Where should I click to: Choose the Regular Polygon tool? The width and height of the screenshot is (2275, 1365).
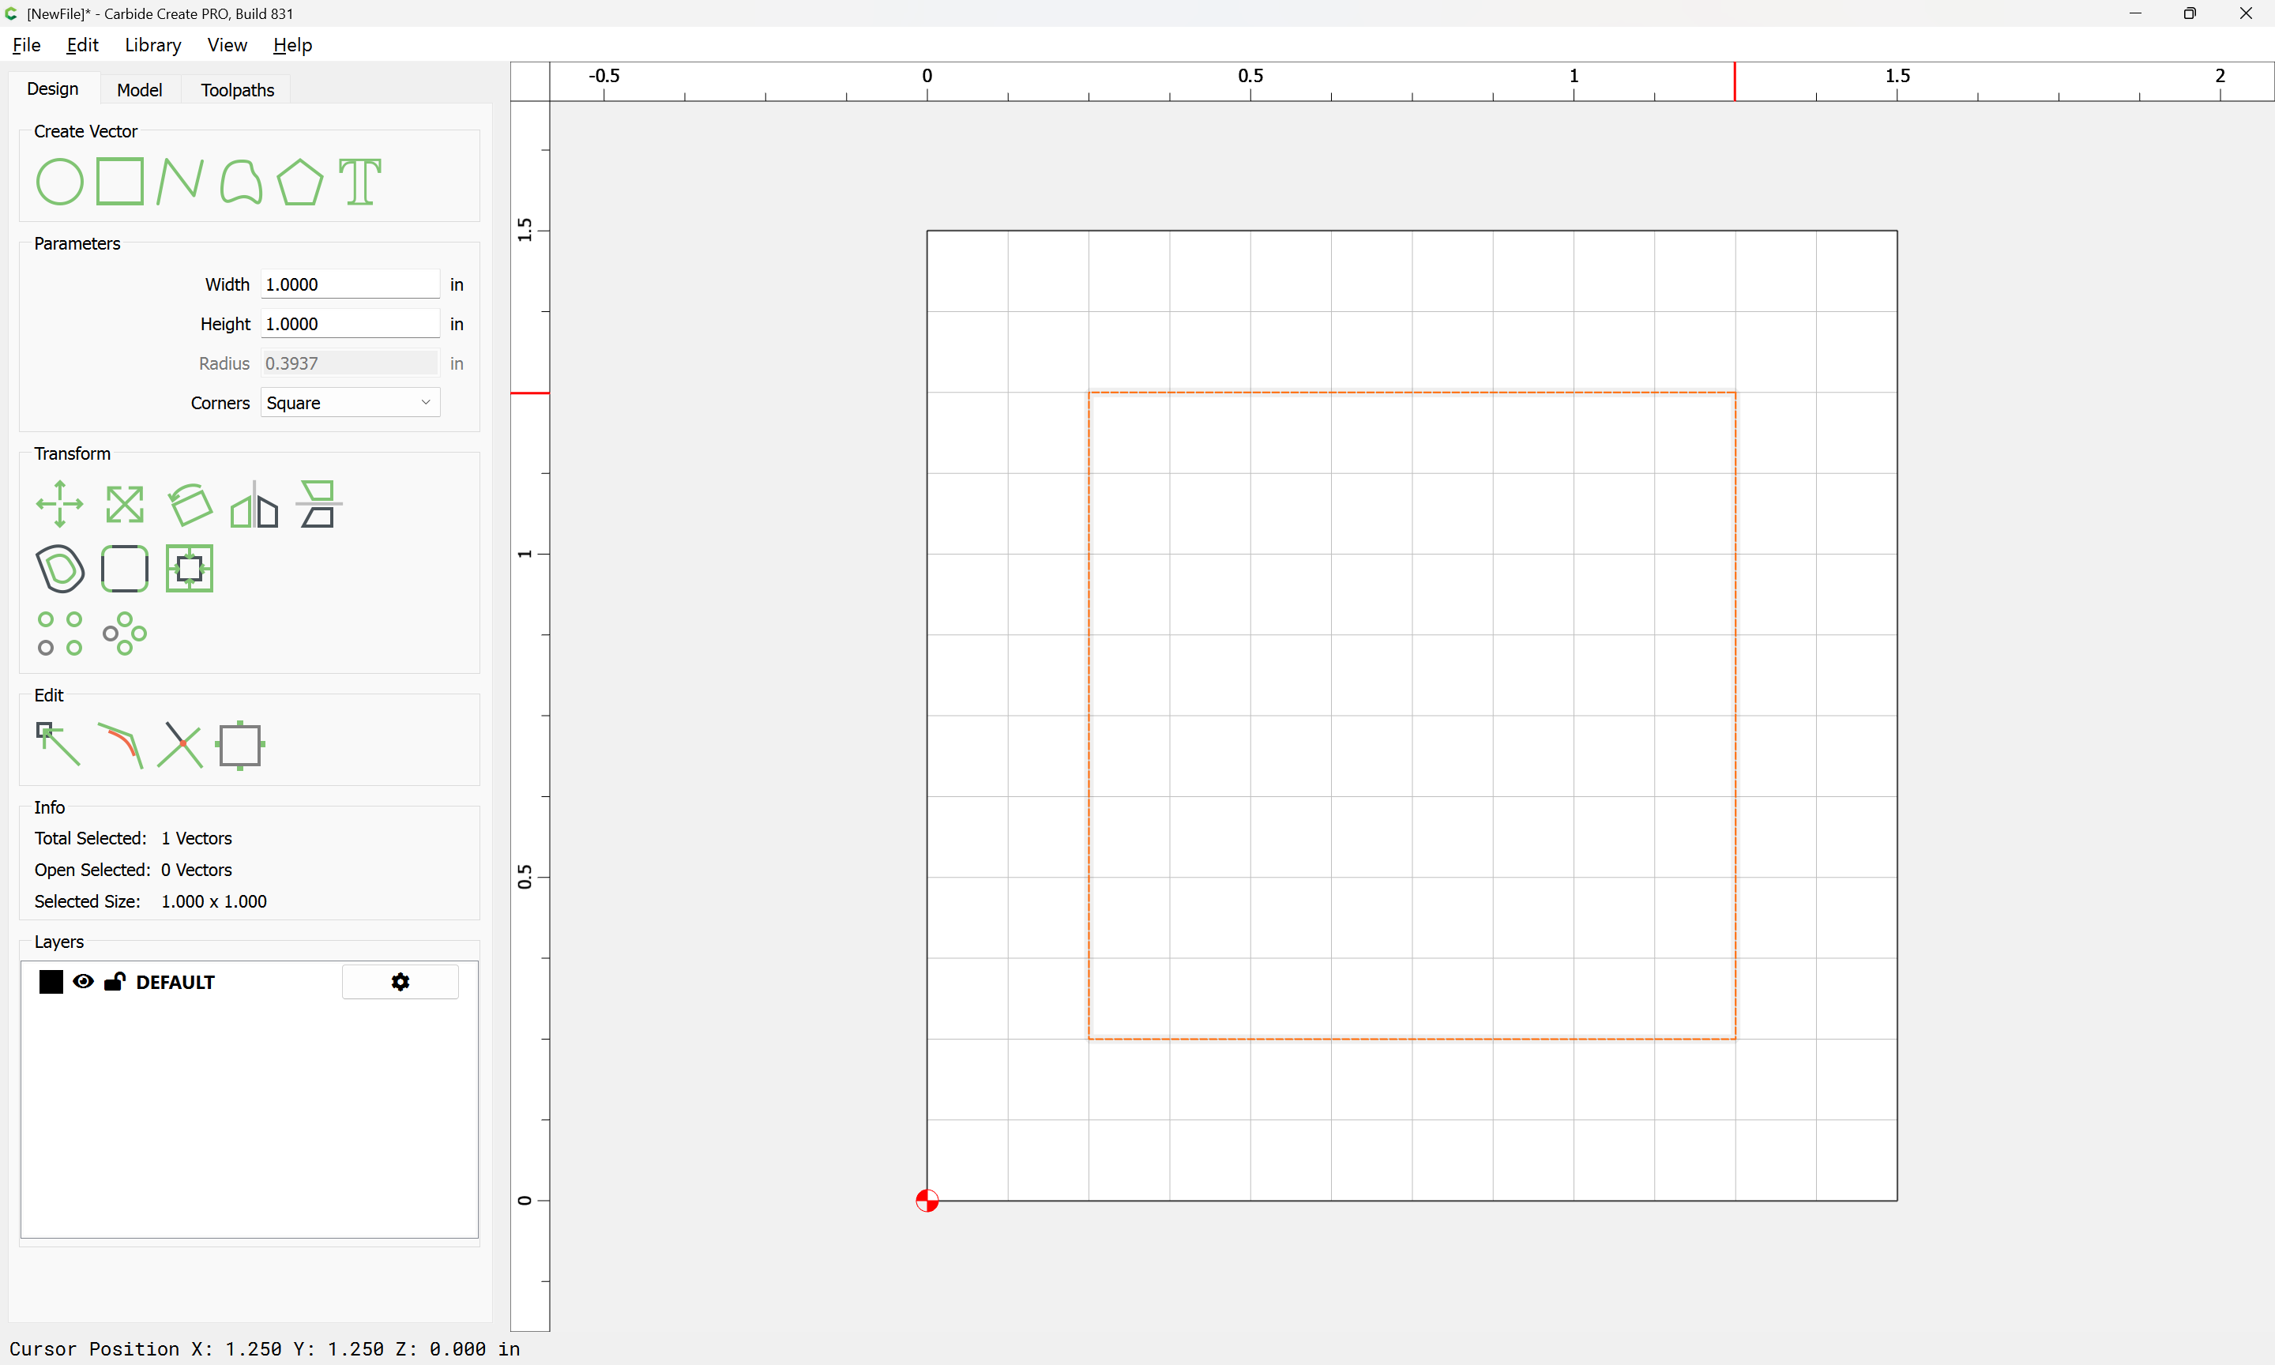299,181
